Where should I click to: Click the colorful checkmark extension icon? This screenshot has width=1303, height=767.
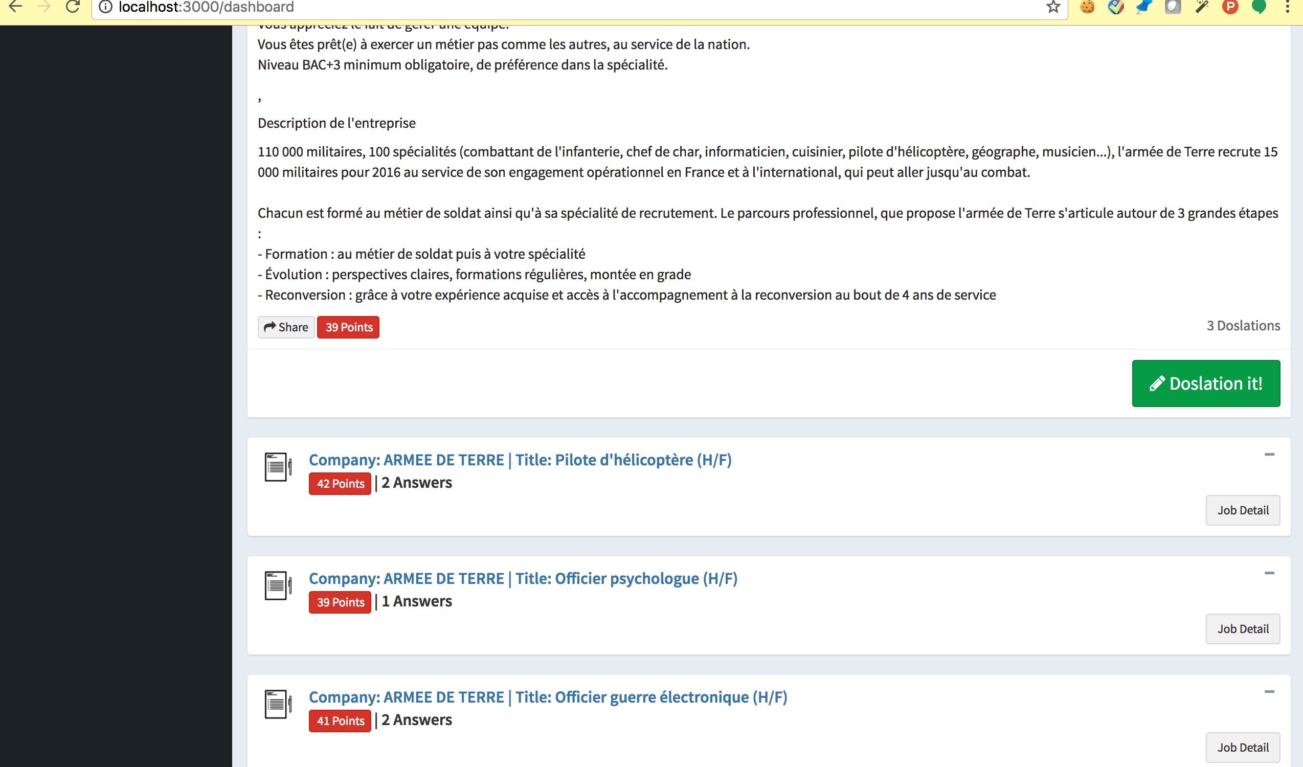(x=1116, y=7)
